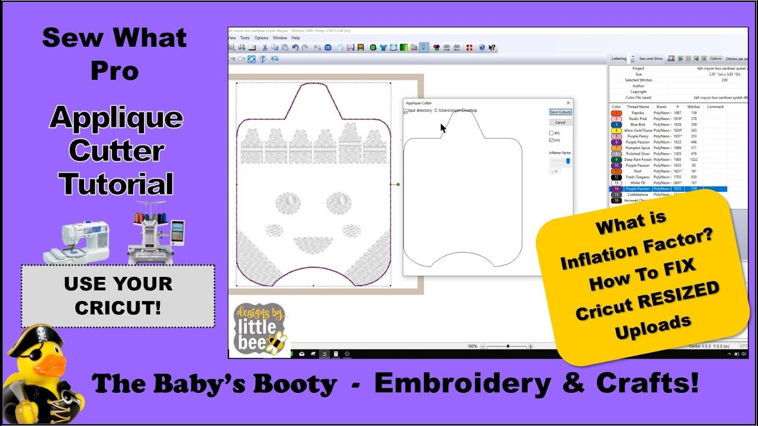Play the stitch simulation with the green arrow

click(x=680, y=59)
